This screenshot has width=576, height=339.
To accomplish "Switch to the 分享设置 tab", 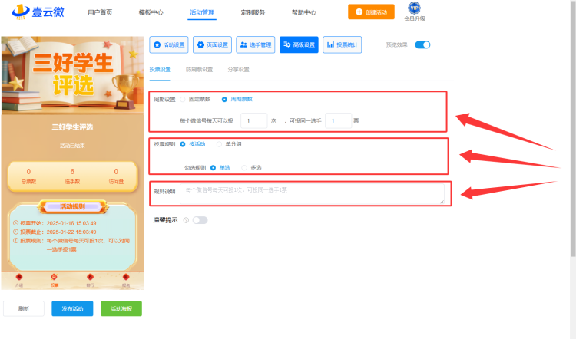I will click(238, 69).
